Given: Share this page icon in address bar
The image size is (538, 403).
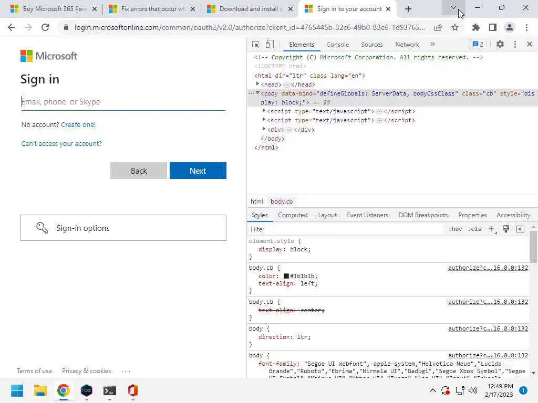Looking at the screenshot, I should [x=438, y=28].
